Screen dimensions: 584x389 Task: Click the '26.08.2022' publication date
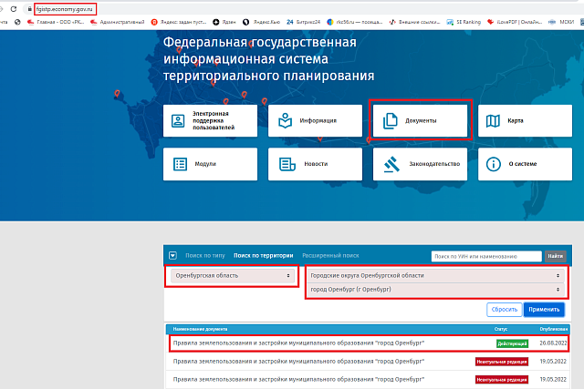click(553, 343)
